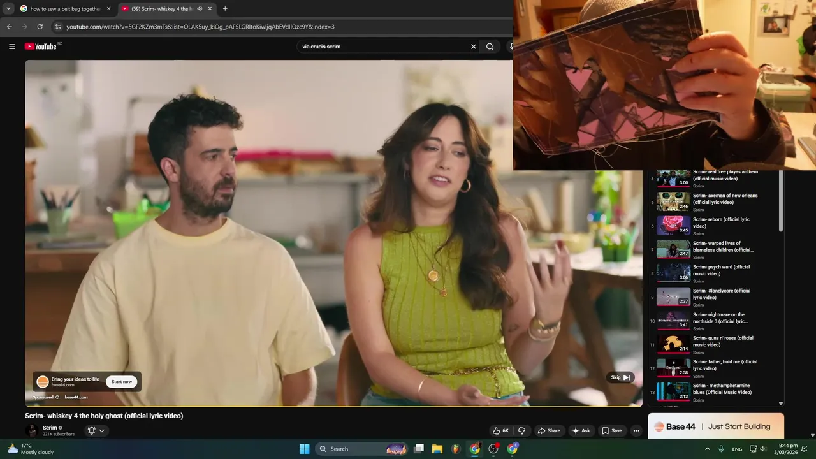Click the browser forward arrow

click(x=24, y=27)
